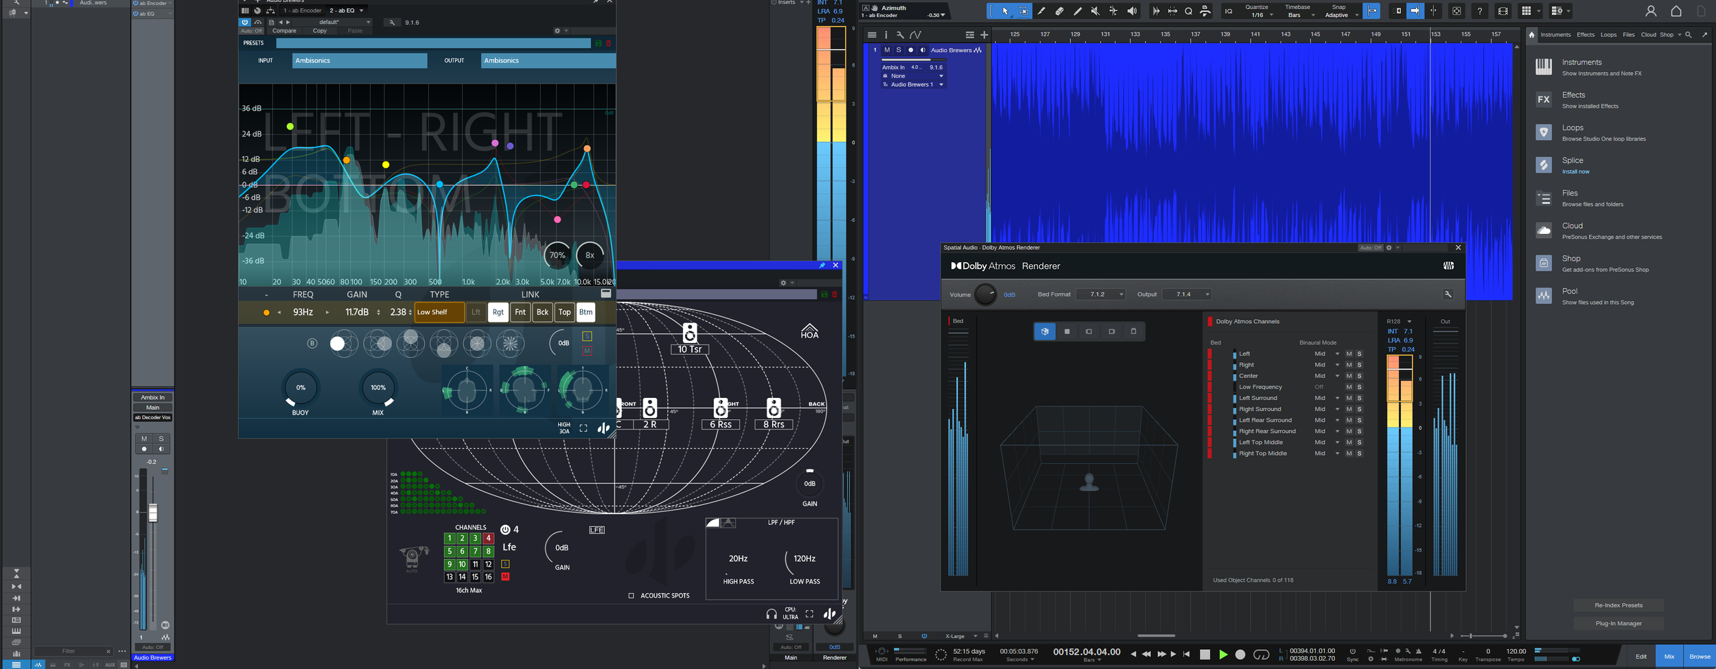Screen dimensions: 1716x669
Task: Select the 3D perspective view in Dolby renderer
Action: tap(1045, 331)
